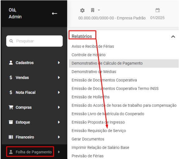Open the calendar period icon
This screenshot has width=180, height=159.
158,10
